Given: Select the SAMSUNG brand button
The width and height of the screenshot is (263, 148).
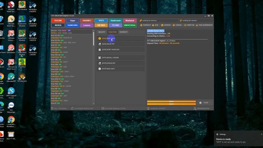Looking at the screenshot, I should tap(72, 25).
